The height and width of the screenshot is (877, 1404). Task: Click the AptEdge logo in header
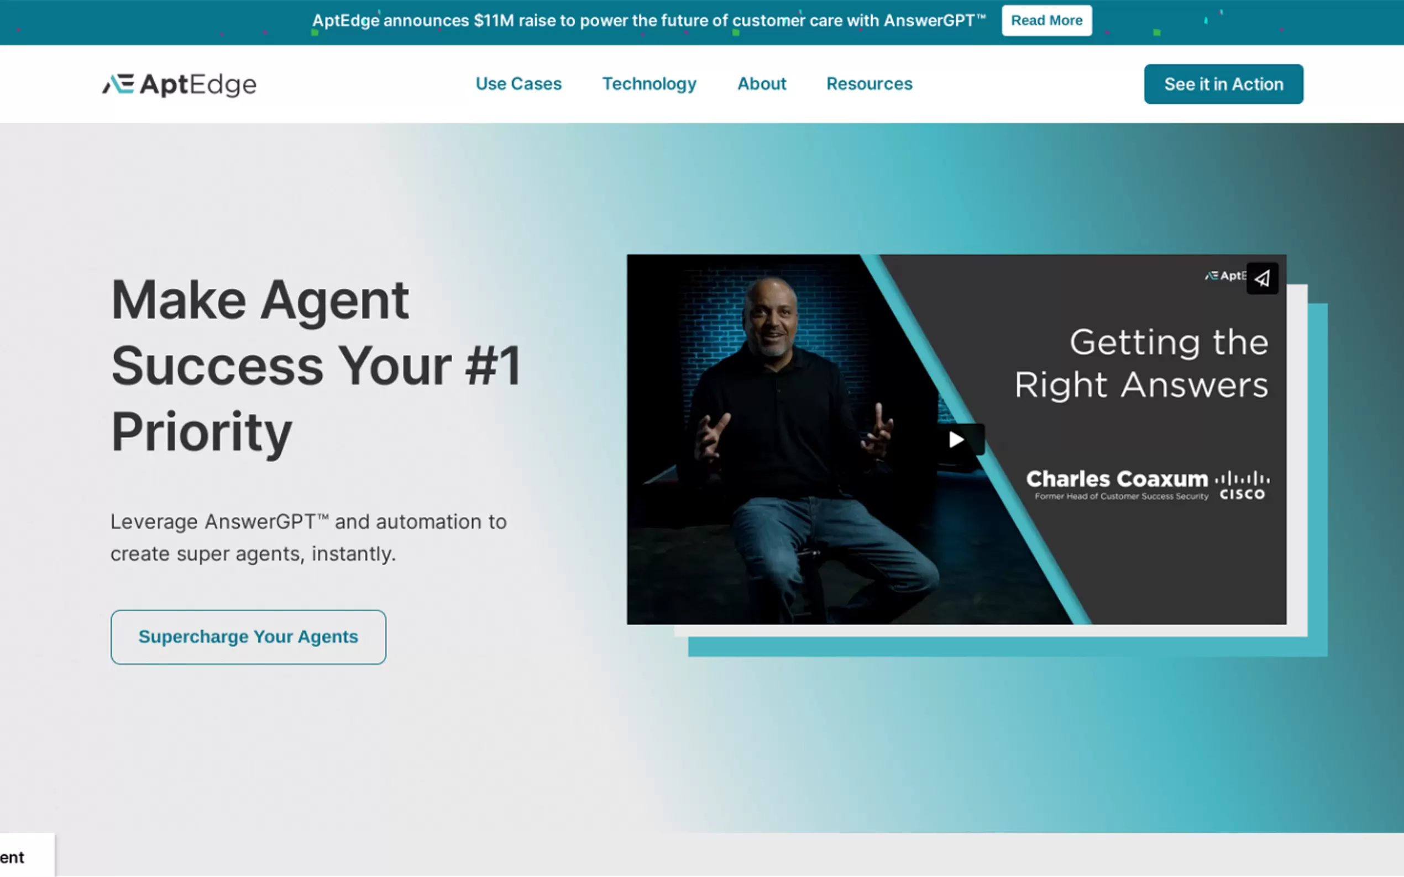(179, 84)
